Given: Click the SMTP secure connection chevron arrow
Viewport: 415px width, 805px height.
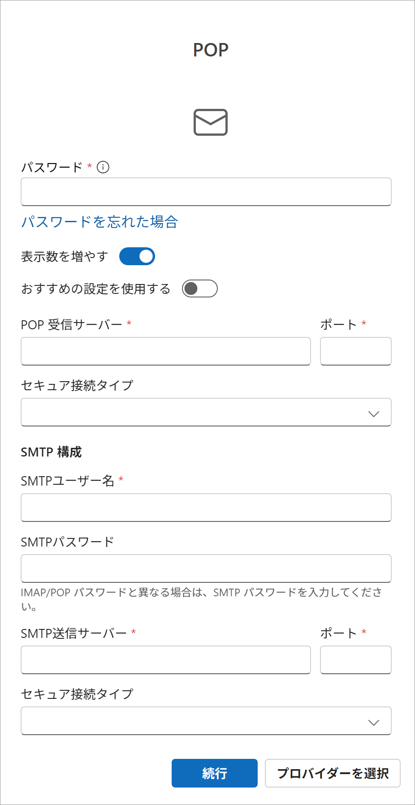Looking at the screenshot, I should tap(373, 723).
